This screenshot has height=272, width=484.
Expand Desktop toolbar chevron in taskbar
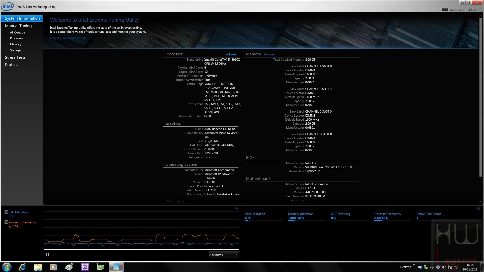tap(414, 264)
